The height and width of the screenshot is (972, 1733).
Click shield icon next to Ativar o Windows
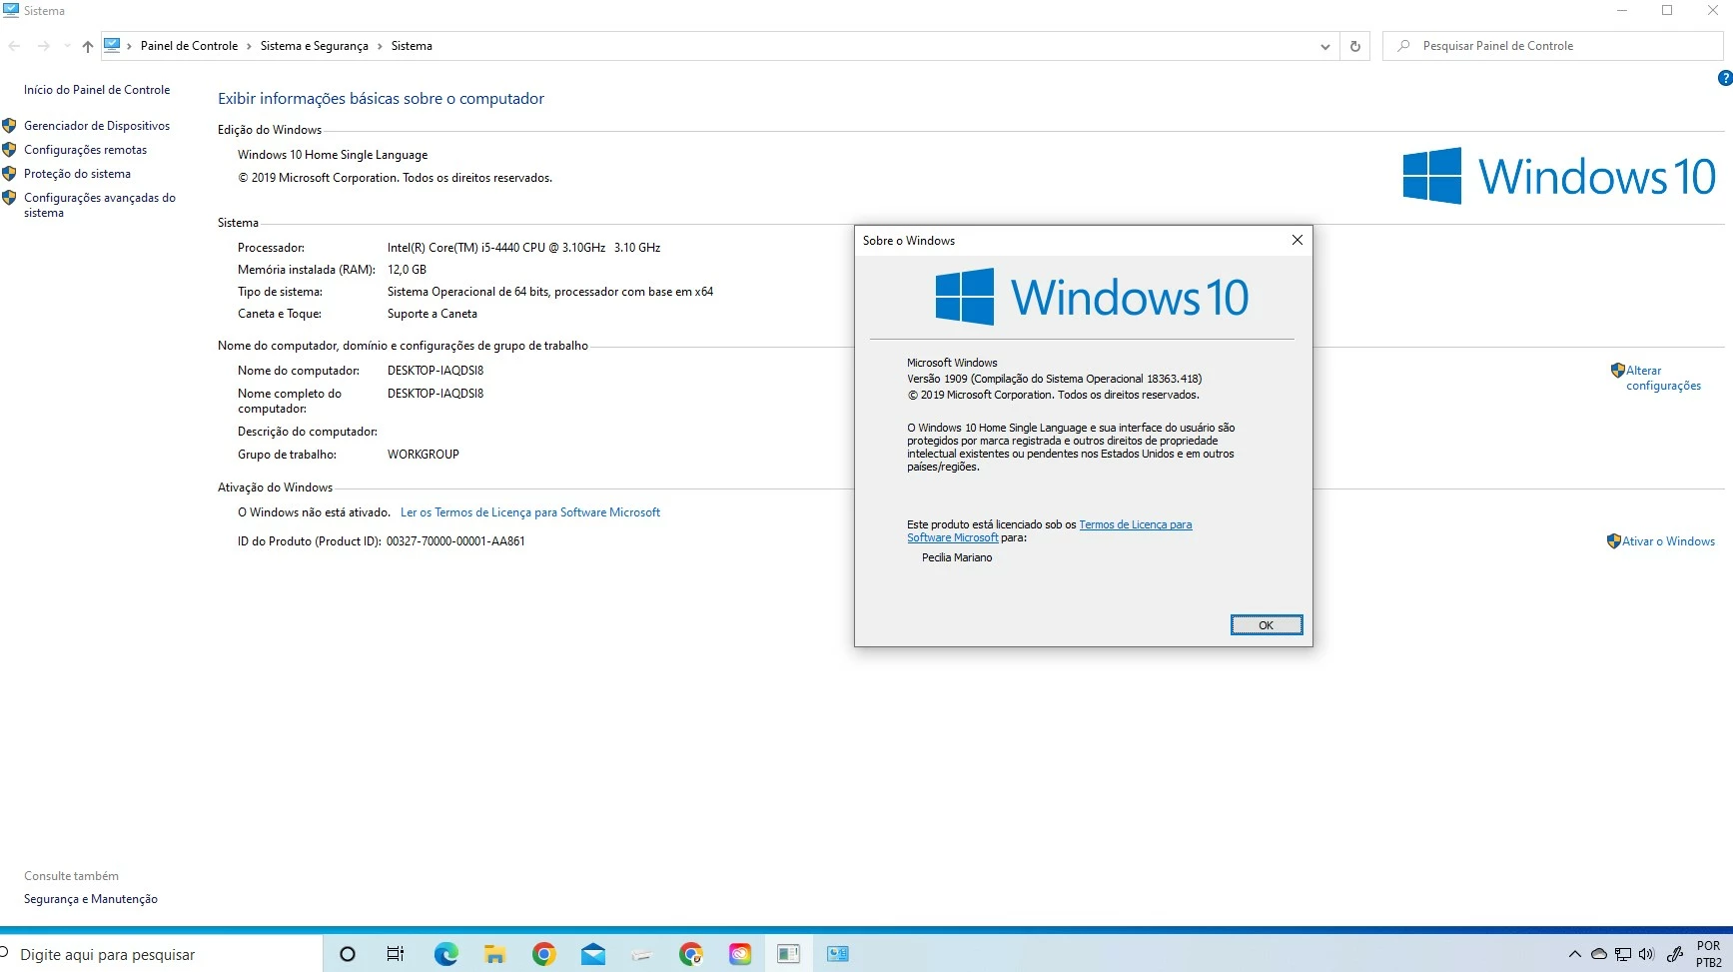pyautogui.click(x=1614, y=541)
